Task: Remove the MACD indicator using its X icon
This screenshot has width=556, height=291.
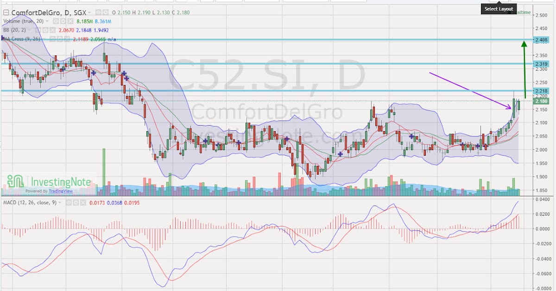Action: coord(83,203)
